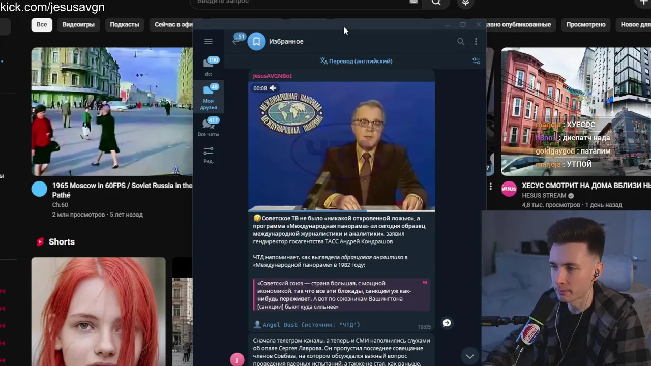Click the Angel Dust source signature

307,324
